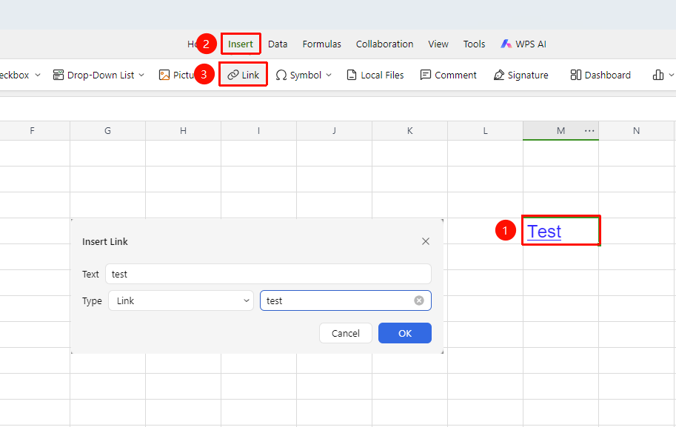
Task: Expand the Symbol dropdown arrow
Action: (329, 75)
